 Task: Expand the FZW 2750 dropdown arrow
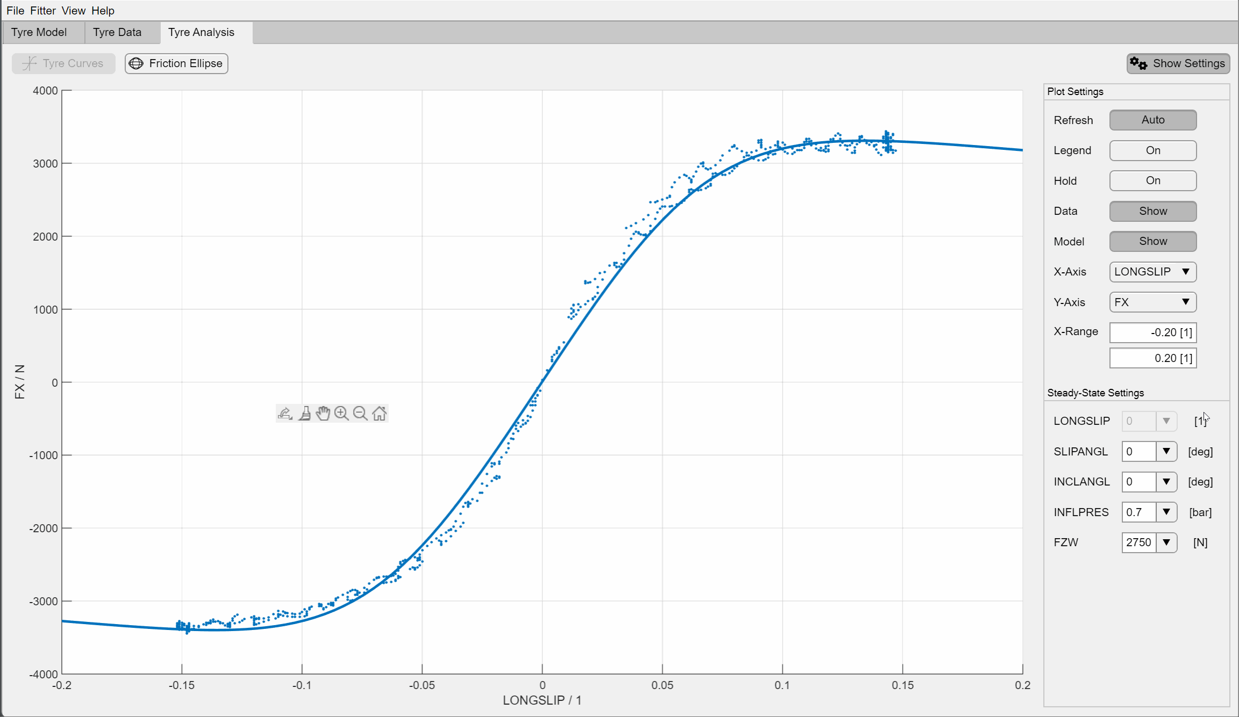(x=1166, y=542)
